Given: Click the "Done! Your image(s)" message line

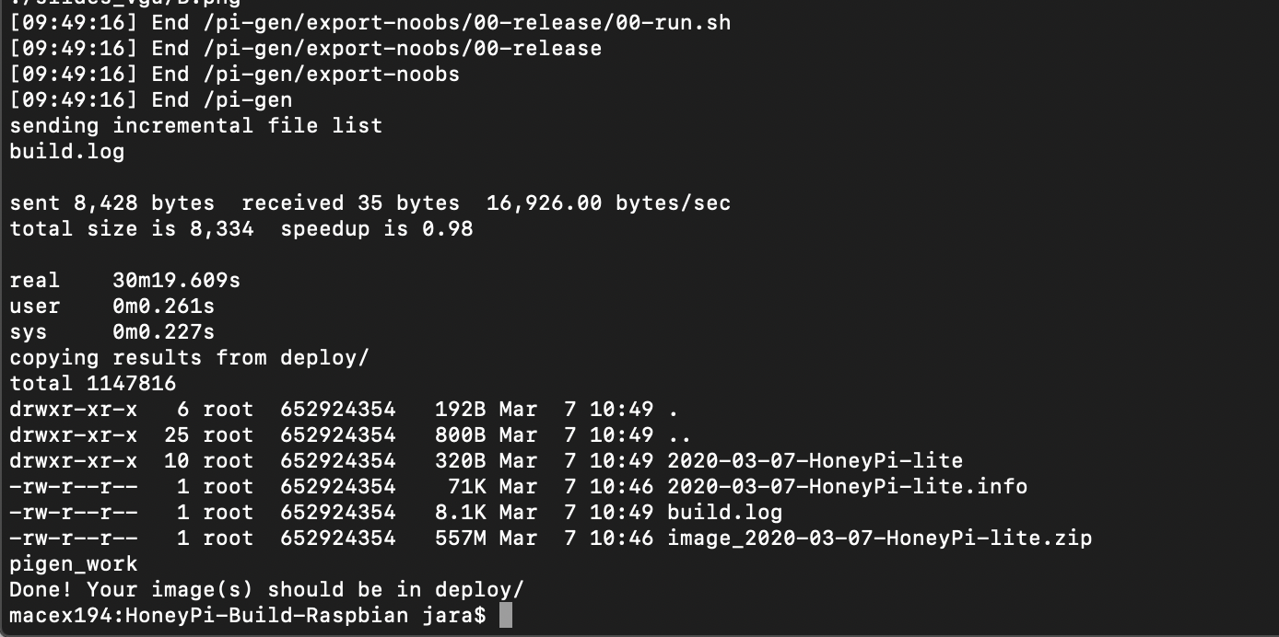Looking at the screenshot, I should [x=267, y=589].
